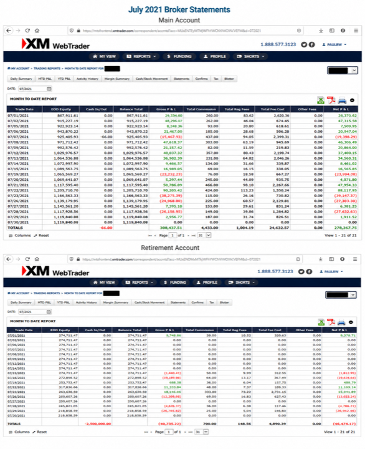Image resolution: width=365 pixels, height=449 pixels.
Task: Open calendar picker beside Retirement Account date
Action: (x=49, y=312)
